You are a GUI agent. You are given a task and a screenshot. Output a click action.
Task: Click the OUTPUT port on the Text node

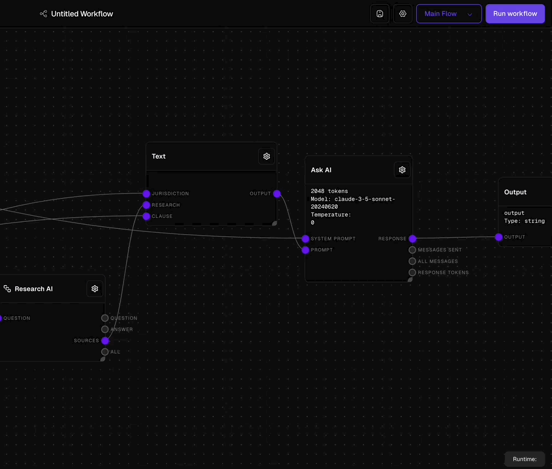(x=277, y=194)
